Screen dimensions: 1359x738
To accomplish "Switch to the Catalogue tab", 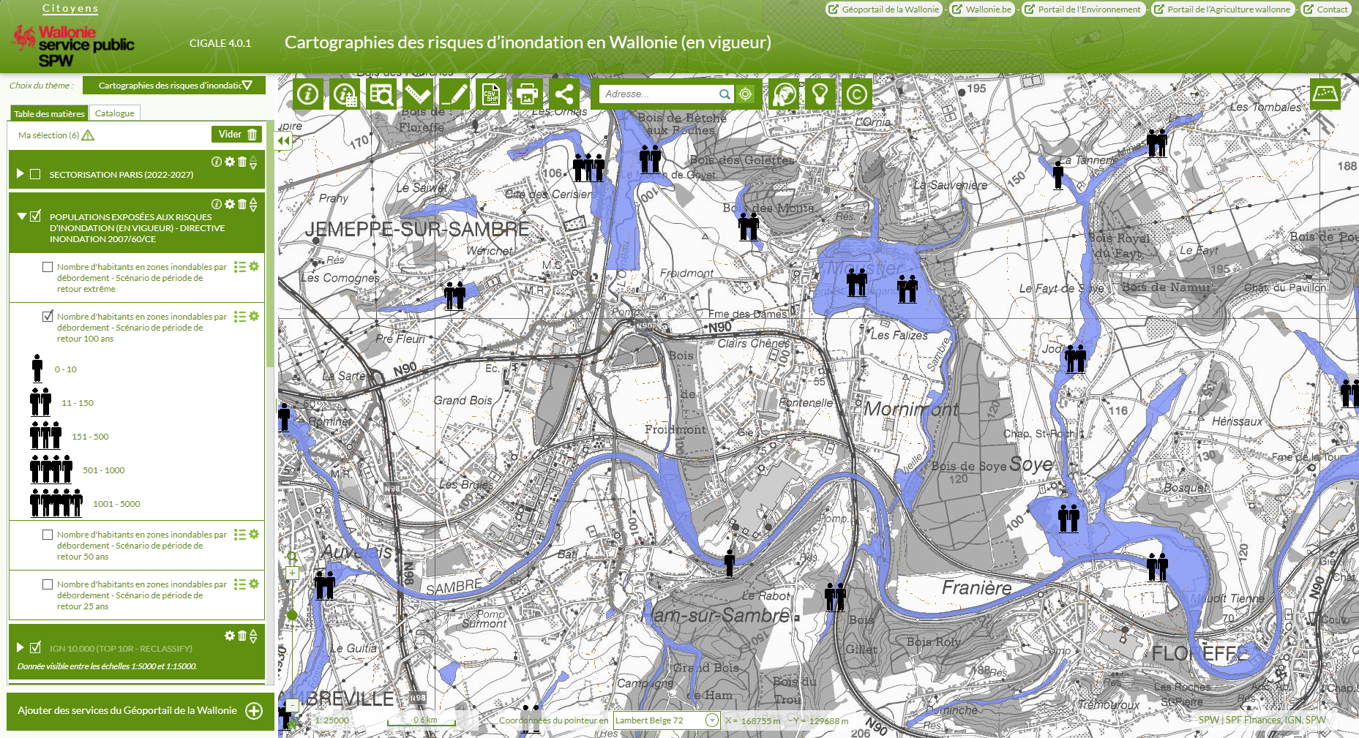I will (114, 113).
